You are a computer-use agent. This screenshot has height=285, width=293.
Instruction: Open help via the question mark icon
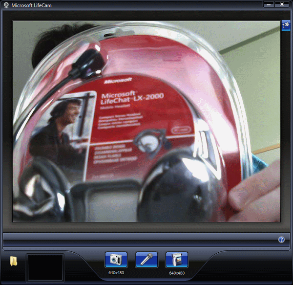pyautogui.click(x=281, y=240)
